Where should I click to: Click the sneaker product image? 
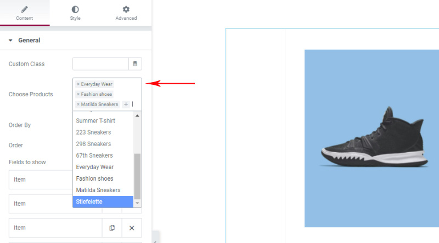tap(372, 138)
